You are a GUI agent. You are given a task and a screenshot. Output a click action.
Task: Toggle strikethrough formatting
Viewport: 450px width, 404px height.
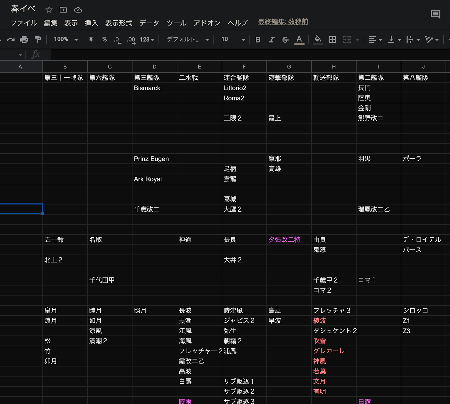285,40
